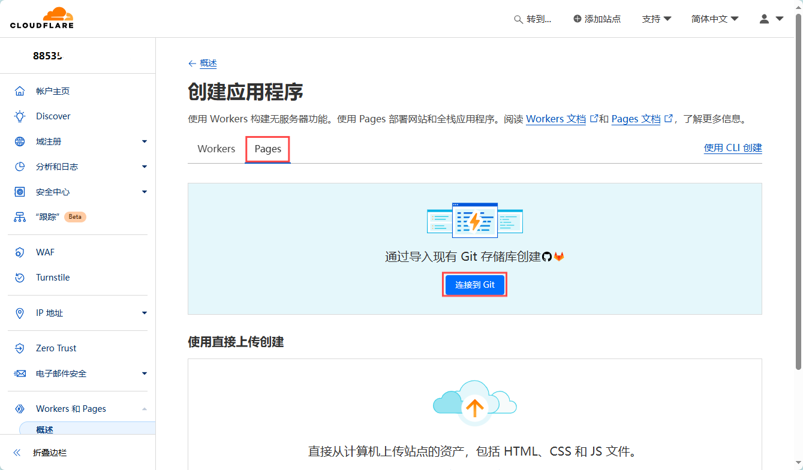Open the 简体中文 language dropdown
This screenshot has height=470, width=803.
coord(715,19)
